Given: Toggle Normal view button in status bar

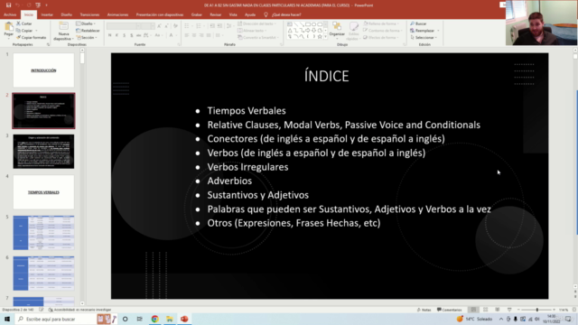Looking at the screenshot, I should [x=473, y=310].
